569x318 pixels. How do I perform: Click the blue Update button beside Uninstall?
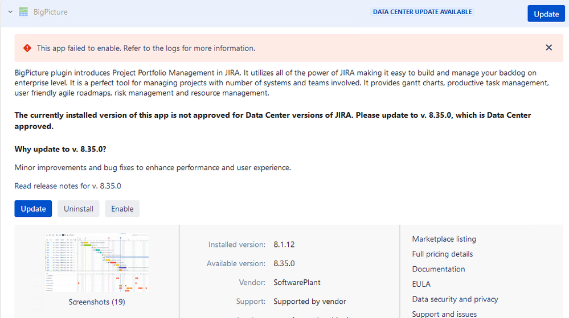pos(33,209)
